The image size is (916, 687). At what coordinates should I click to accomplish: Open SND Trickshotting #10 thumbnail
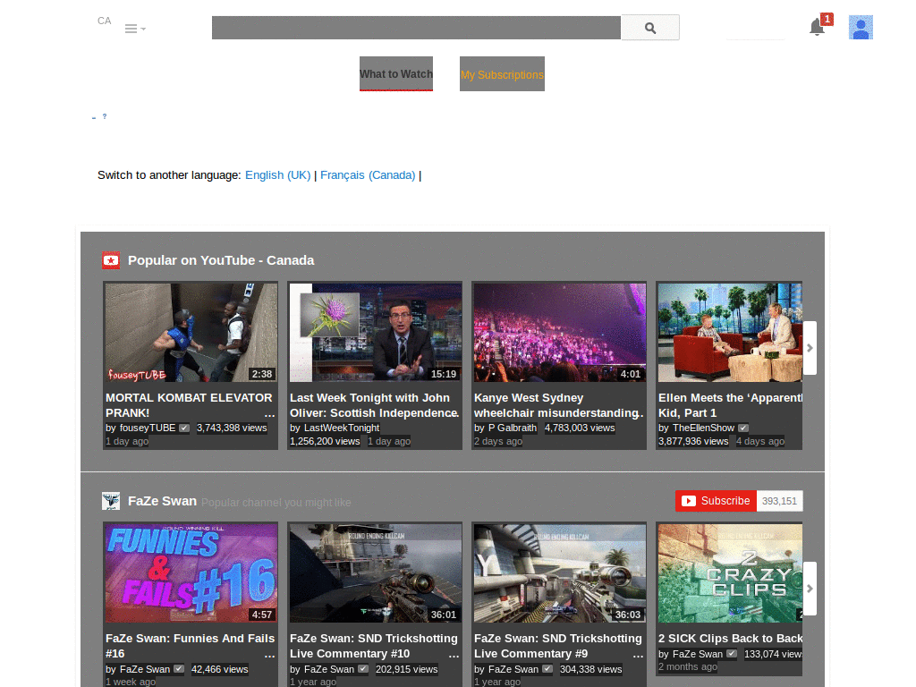point(376,573)
